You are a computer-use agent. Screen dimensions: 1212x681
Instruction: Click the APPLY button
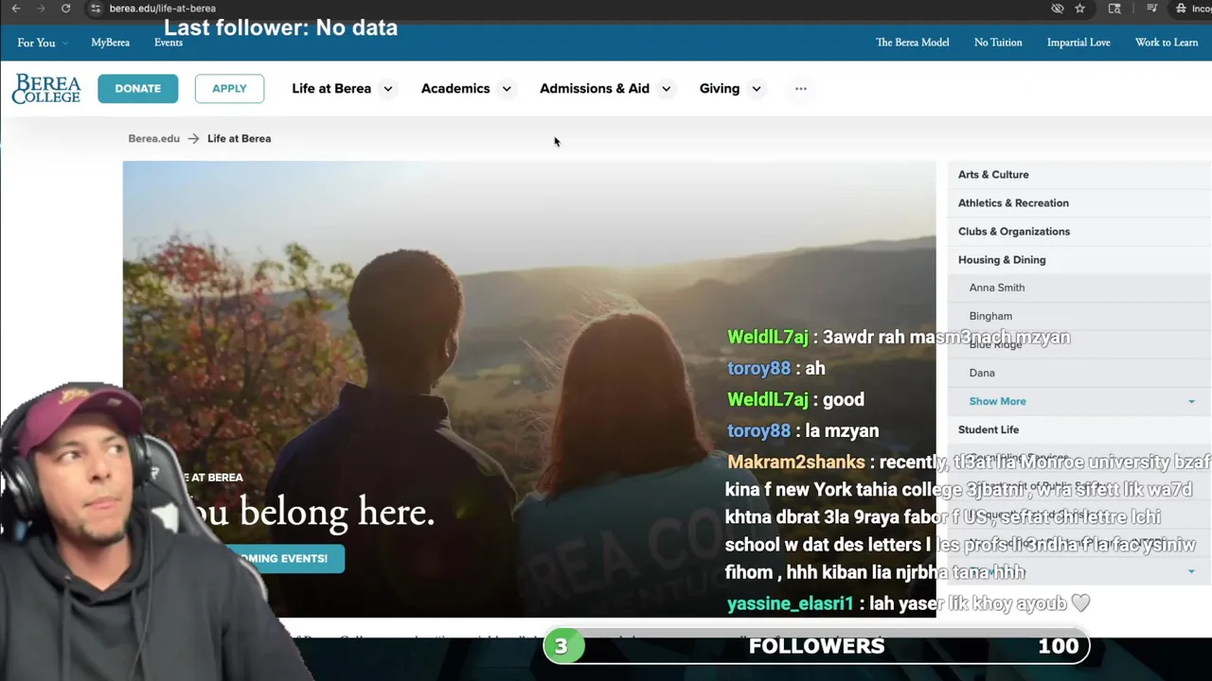click(x=229, y=89)
